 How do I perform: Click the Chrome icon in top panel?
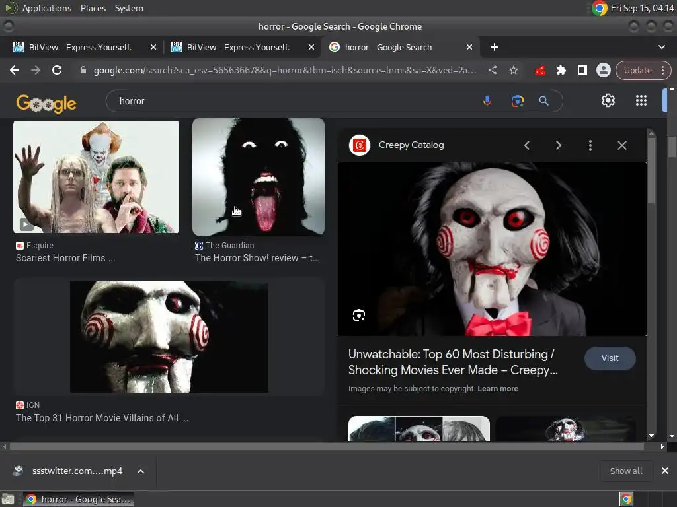point(599,8)
